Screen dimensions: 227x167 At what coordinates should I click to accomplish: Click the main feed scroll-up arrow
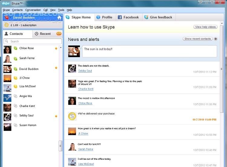(x=222, y=23)
